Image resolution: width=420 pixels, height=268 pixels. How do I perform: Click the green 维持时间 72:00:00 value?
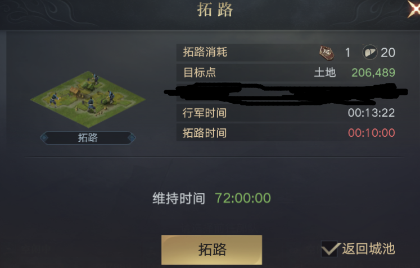click(x=243, y=198)
